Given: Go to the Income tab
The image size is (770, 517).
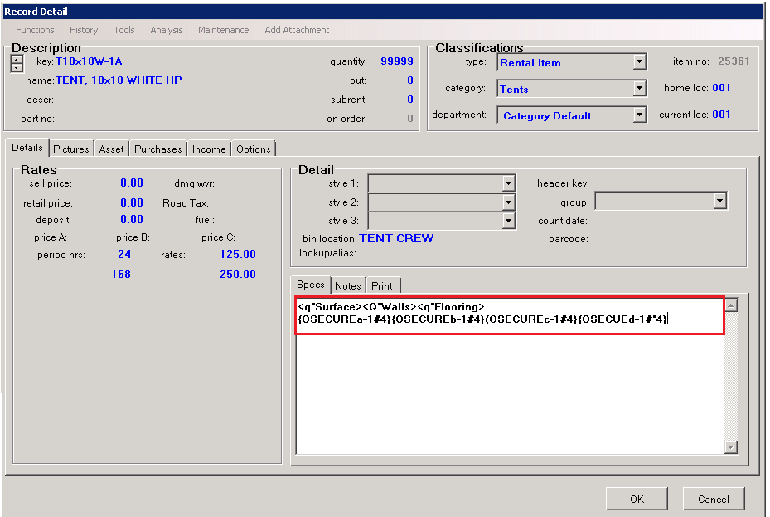Looking at the screenshot, I should pos(209,149).
